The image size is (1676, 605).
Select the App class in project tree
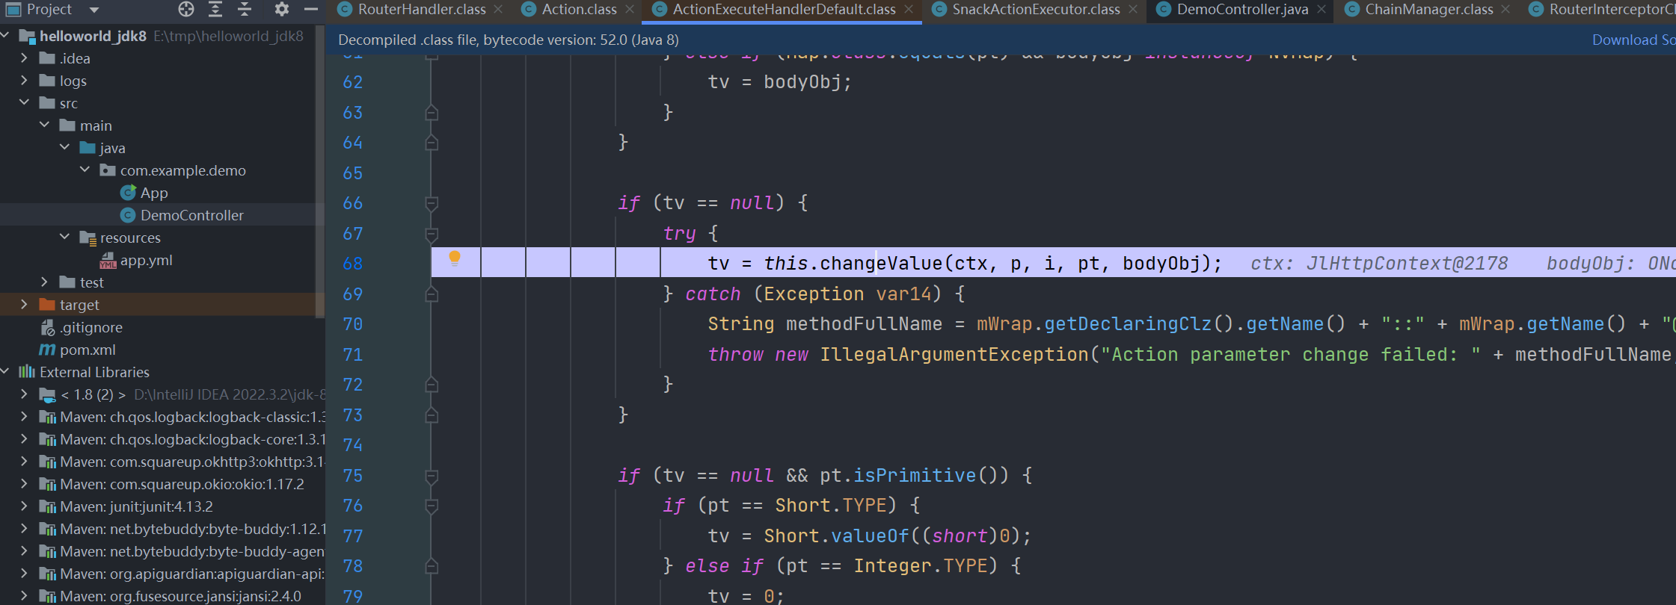click(x=153, y=193)
